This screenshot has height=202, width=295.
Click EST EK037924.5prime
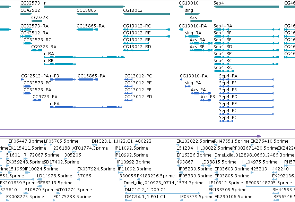click(96, 169)
